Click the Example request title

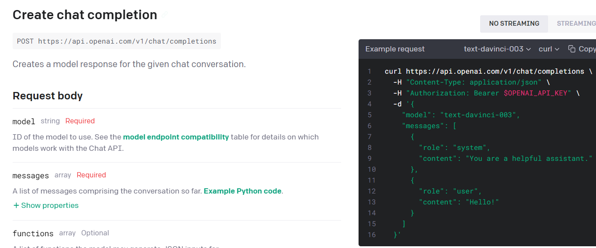click(395, 49)
